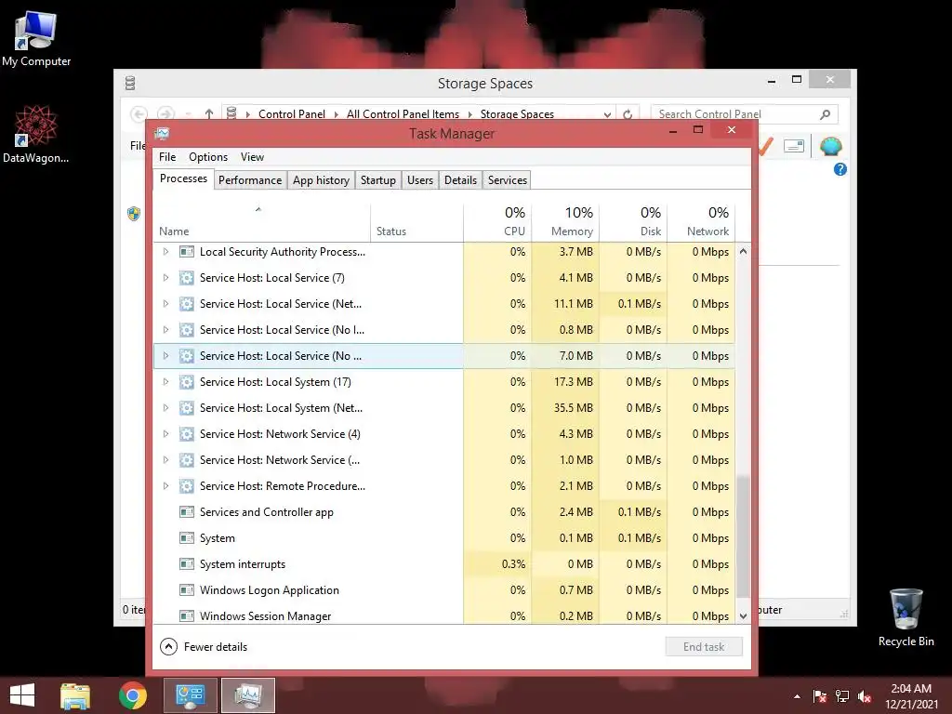Sort processes by the Status column
Image resolution: width=952 pixels, height=714 pixels.
[416, 222]
